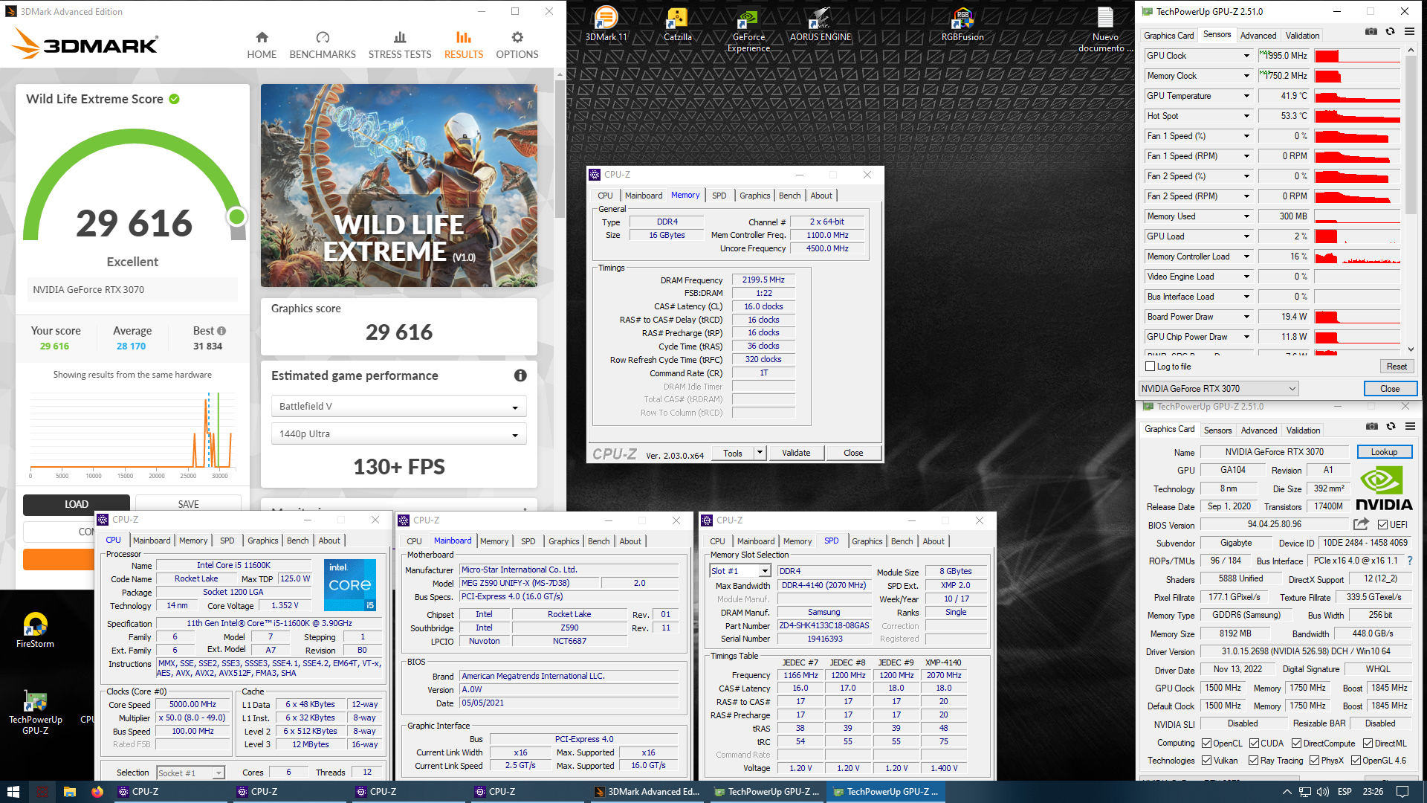Toggle Ray Tracing checkbox

click(1254, 761)
